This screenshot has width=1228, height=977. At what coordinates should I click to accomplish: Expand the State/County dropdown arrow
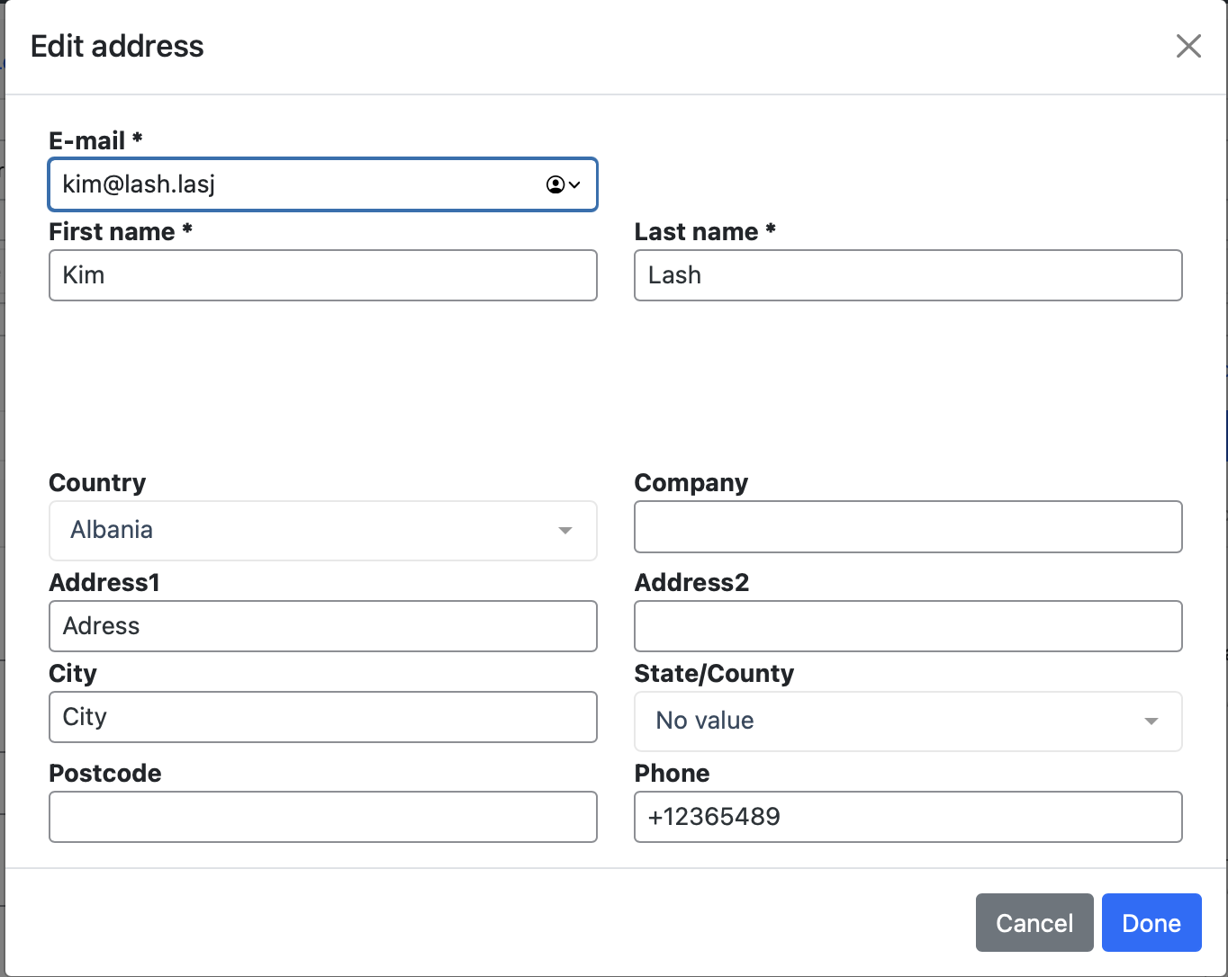pyautogui.click(x=1150, y=722)
